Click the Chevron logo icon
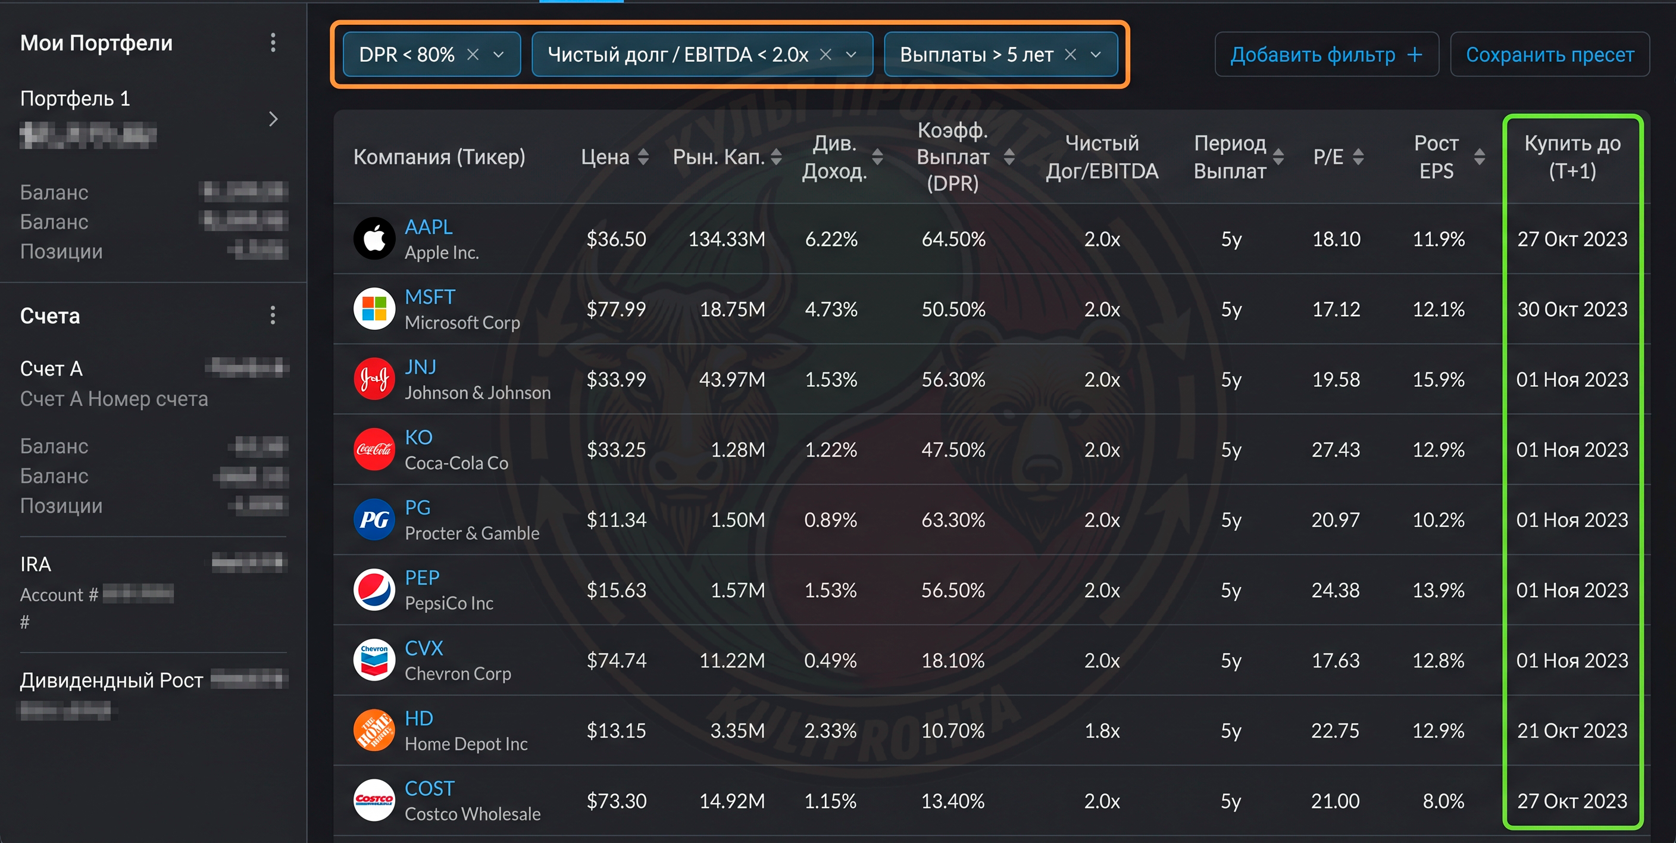The height and width of the screenshot is (843, 1676). (374, 660)
